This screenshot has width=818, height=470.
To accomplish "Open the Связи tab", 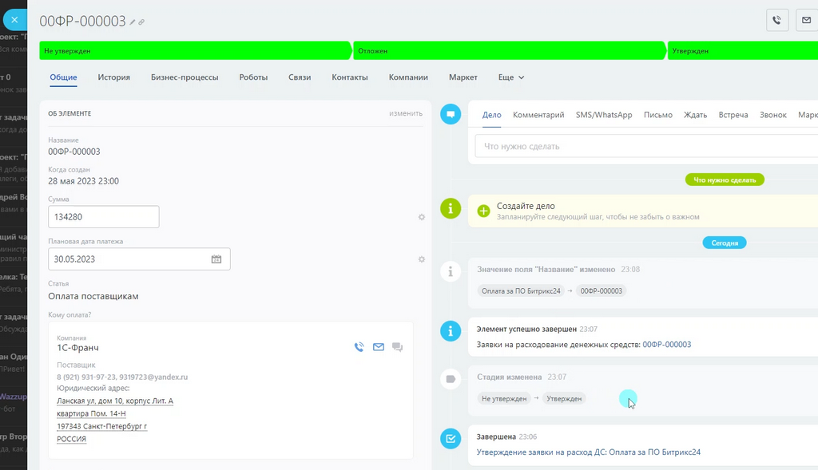I will tap(300, 77).
